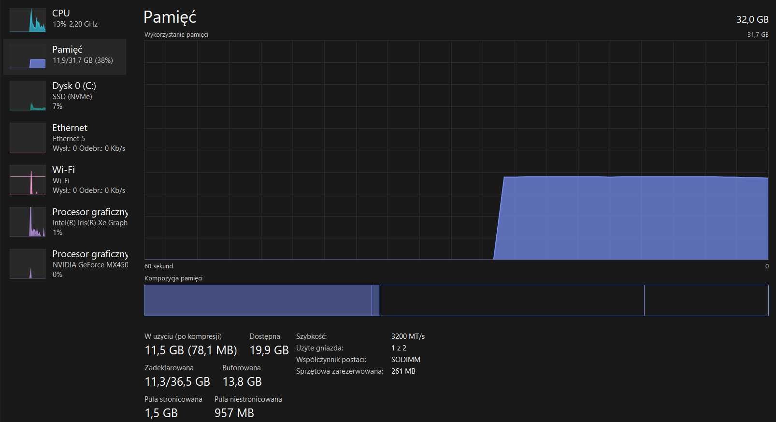Screen dimensions: 776x422
Task: Open Dysk 0 (C:) usage thumbnail
Action: pyautogui.click(x=28, y=96)
